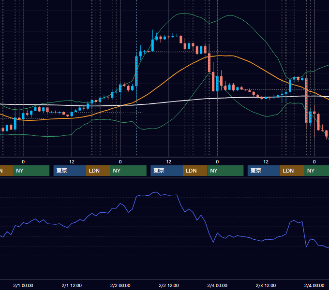Click the 2/2 12:00 date label
The width and height of the screenshot is (329, 290).
(x=169, y=285)
